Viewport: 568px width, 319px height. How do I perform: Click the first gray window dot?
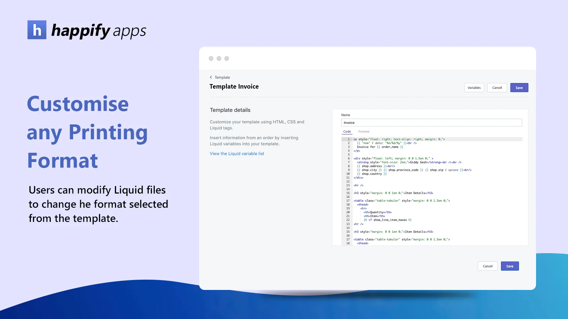click(x=211, y=58)
